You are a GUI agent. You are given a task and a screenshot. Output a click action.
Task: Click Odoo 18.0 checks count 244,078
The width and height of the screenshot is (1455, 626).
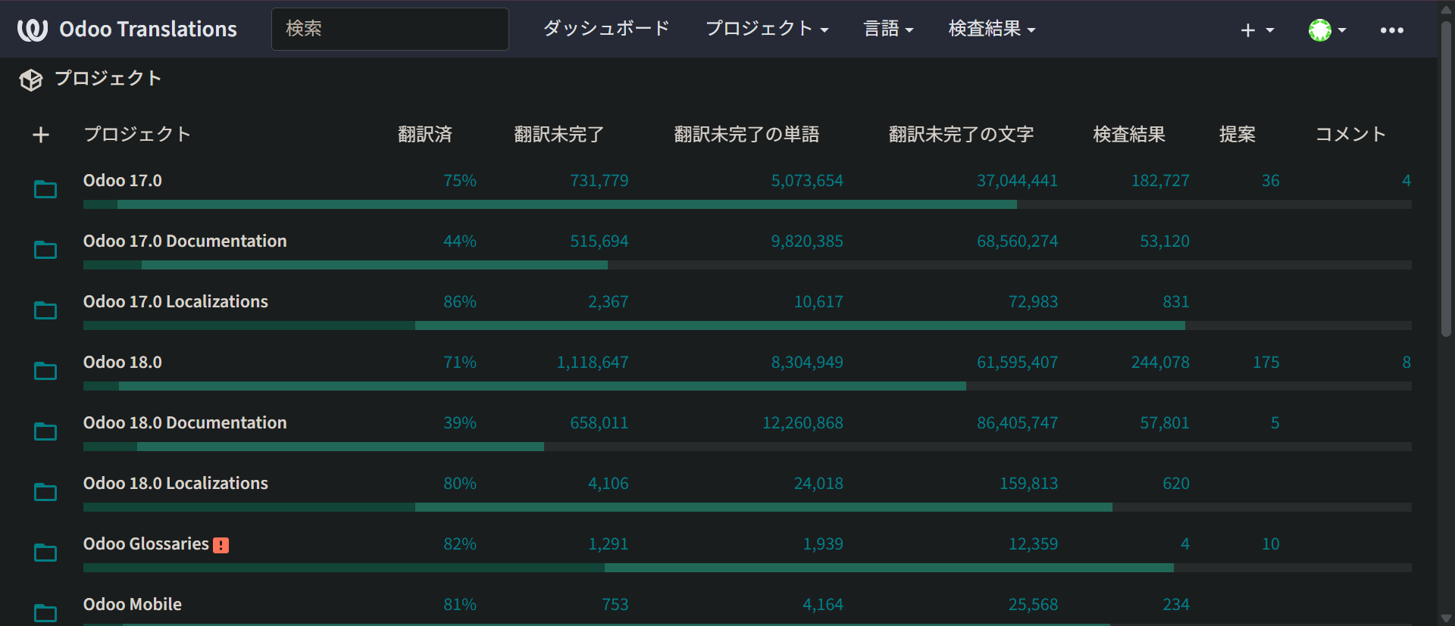1160,363
